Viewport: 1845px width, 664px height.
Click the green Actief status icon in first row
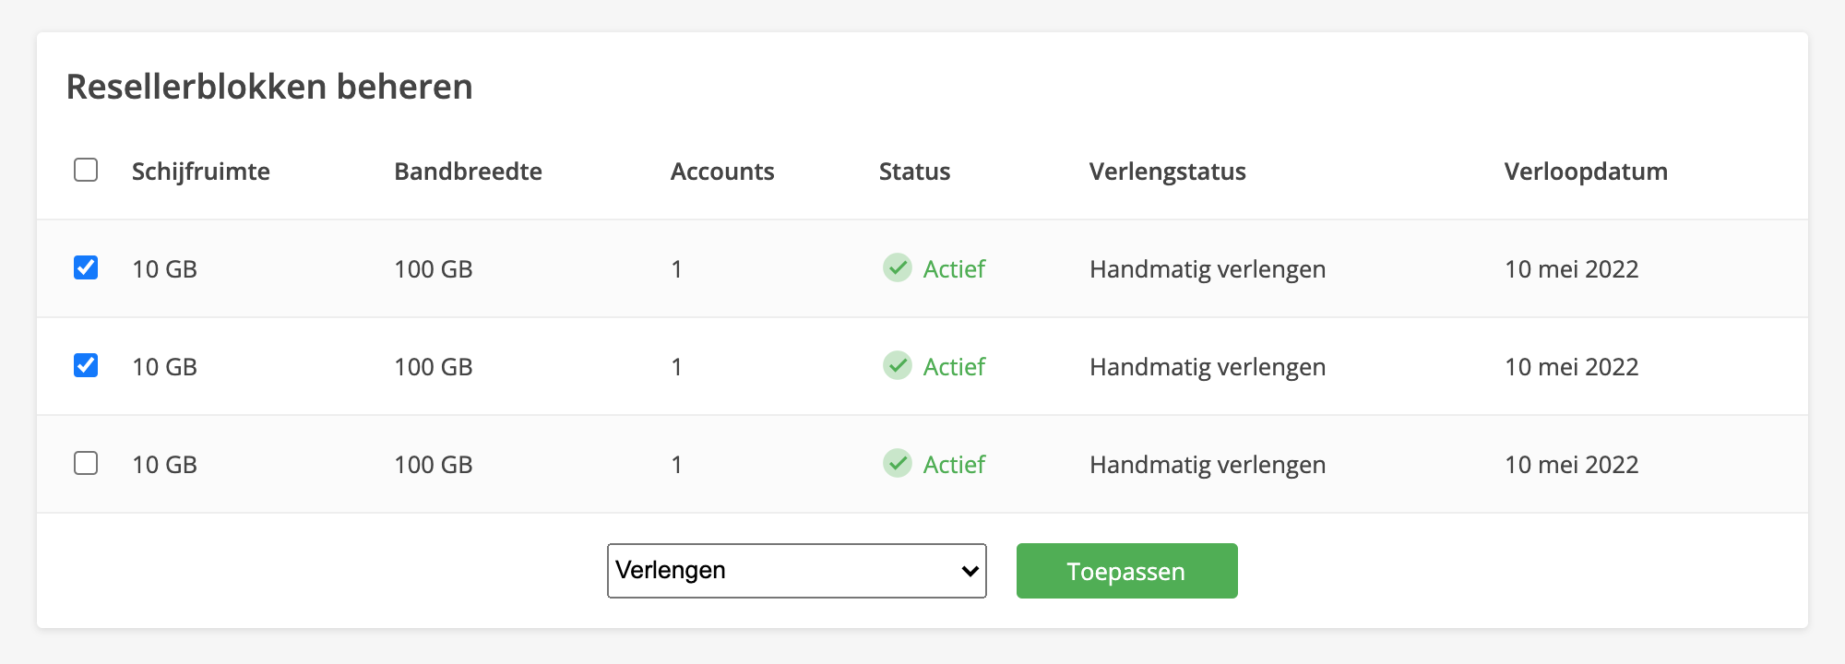(896, 268)
